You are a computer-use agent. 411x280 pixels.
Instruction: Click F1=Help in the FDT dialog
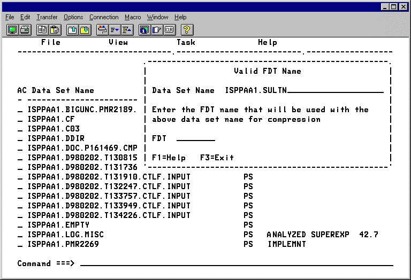[x=169, y=158]
